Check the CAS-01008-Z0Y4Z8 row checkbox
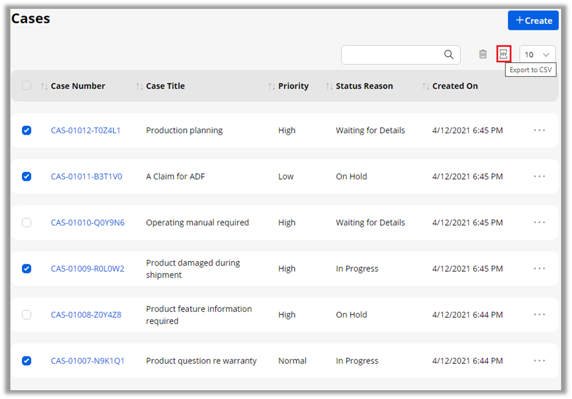 tap(27, 314)
